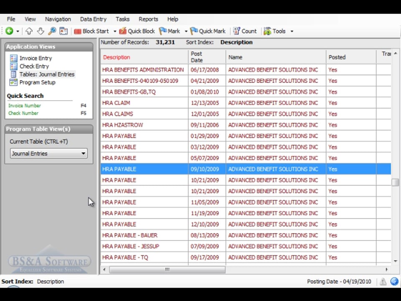Click the green Back arrow icon

coord(9,31)
